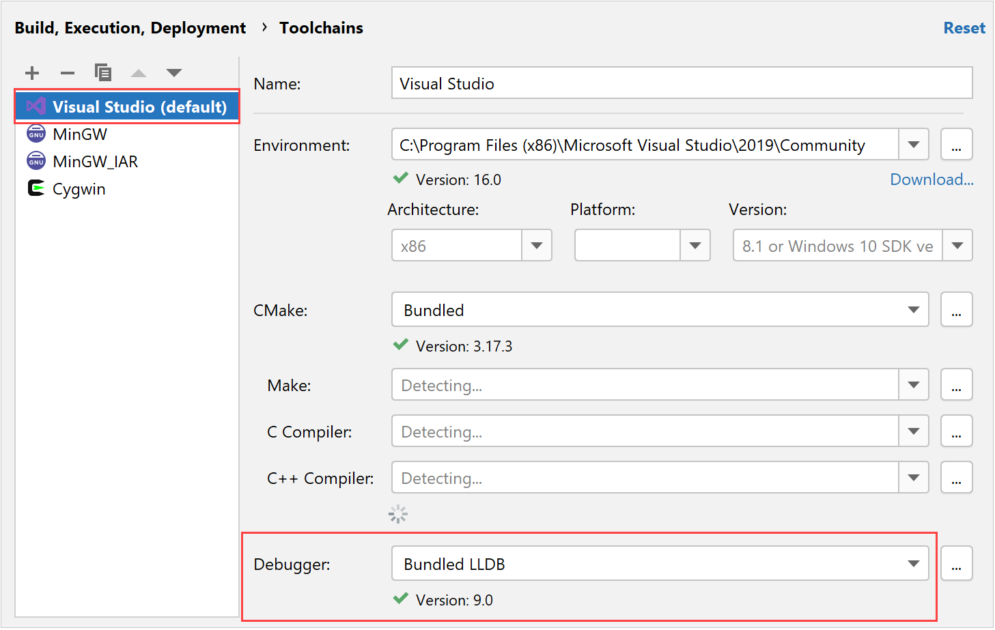Click the Cygwin logo icon

point(36,188)
